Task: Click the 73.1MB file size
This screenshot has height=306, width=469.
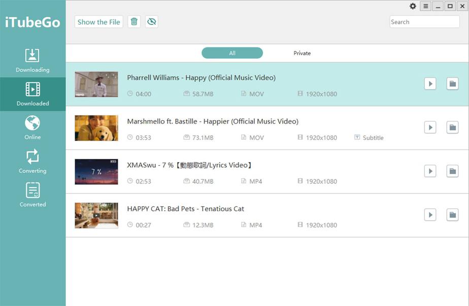Action: point(203,138)
